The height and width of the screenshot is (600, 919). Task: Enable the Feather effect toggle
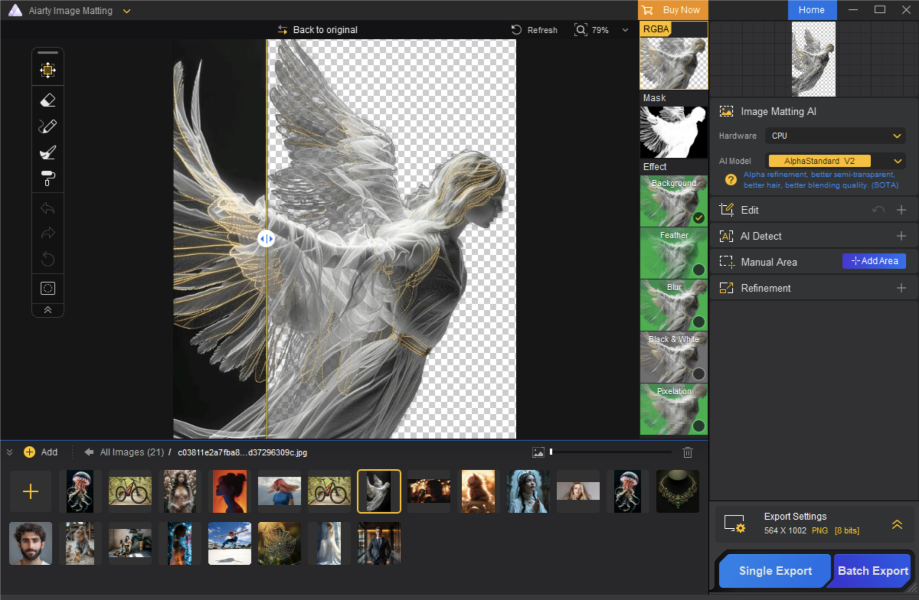[x=699, y=269]
